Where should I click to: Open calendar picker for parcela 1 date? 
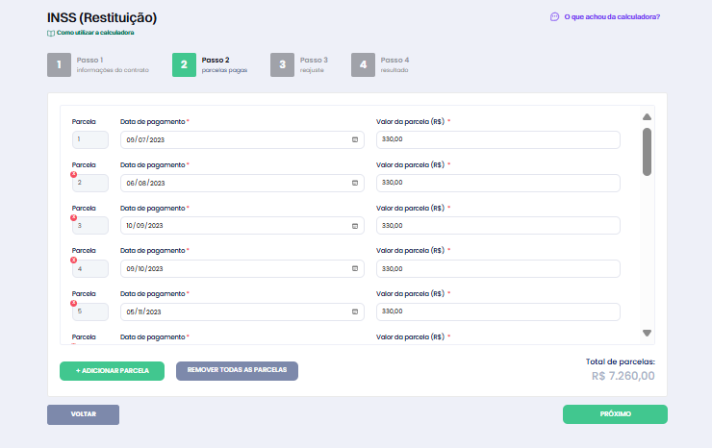[354, 139]
